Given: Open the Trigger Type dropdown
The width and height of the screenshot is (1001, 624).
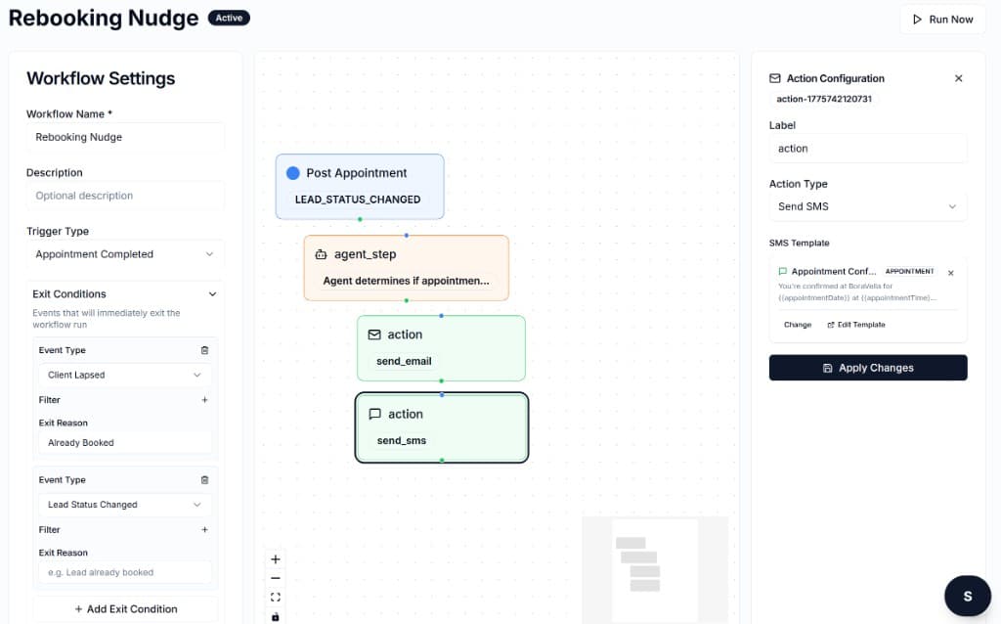Looking at the screenshot, I should click(124, 253).
